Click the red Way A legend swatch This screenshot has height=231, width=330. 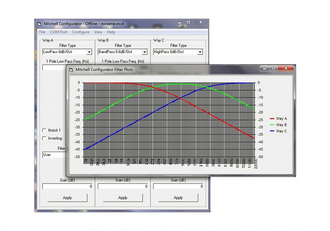pyautogui.click(x=272, y=119)
